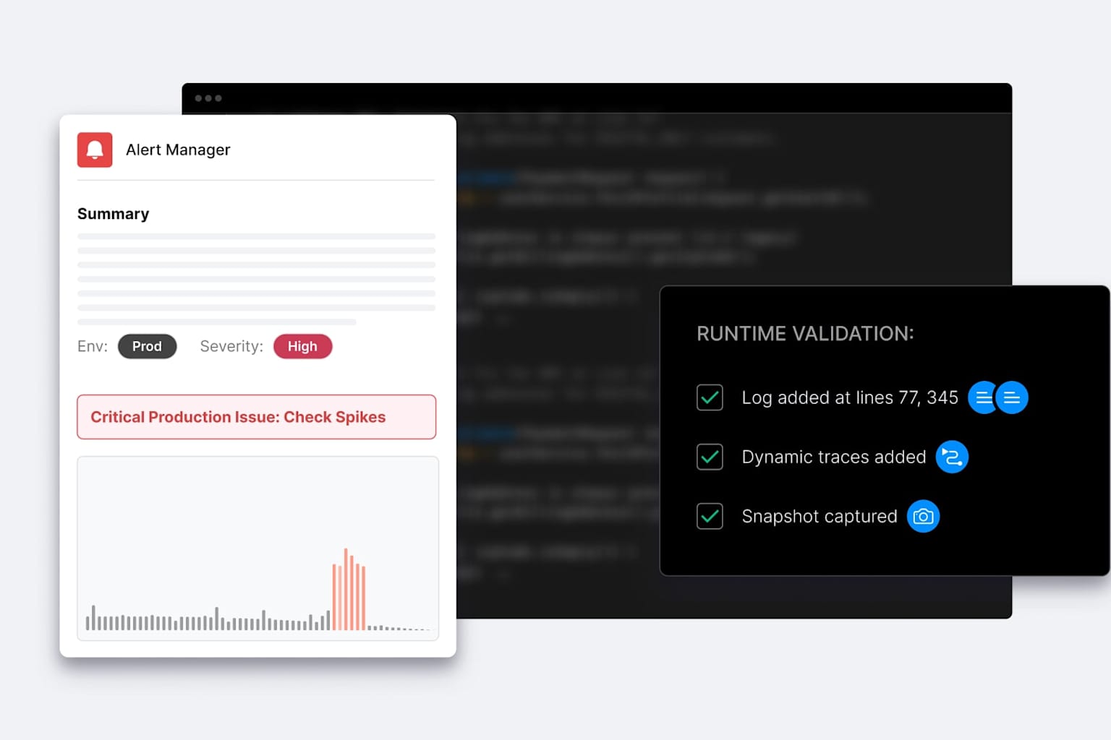This screenshot has width=1111, height=740.
Task: Click the window dots on the code editor
Action: click(x=209, y=98)
